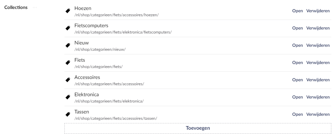
Task: Click the tag icon beside Accessoires
Action: pyautogui.click(x=68, y=80)
